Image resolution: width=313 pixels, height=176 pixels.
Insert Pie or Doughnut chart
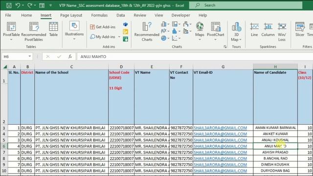click(x=165, y=38)
